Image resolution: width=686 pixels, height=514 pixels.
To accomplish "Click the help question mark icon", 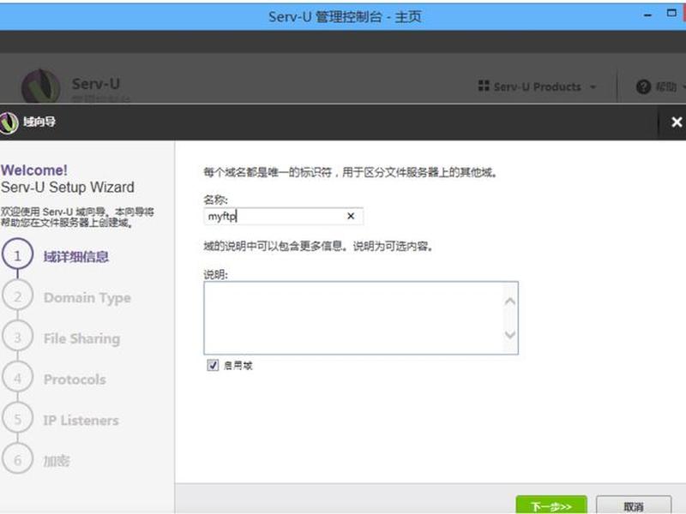I will [643, 87].
